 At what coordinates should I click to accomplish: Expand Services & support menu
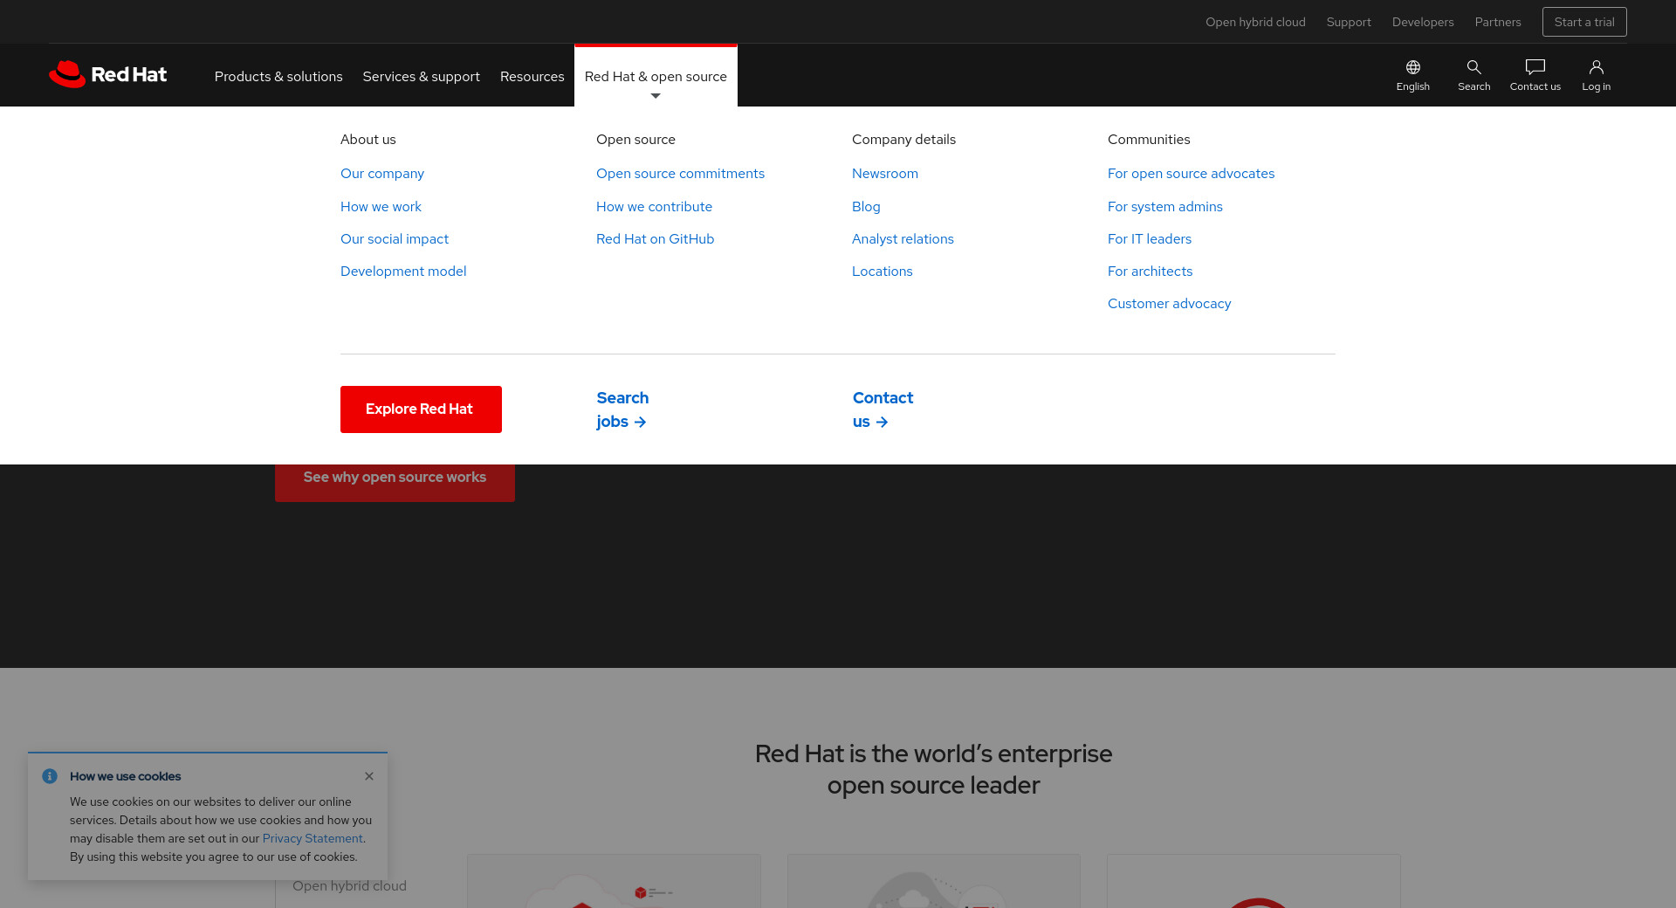421,77
